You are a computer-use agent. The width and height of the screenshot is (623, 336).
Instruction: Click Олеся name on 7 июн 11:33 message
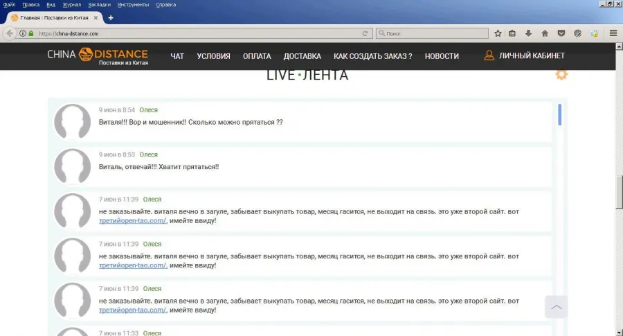[x=152, y=333]
